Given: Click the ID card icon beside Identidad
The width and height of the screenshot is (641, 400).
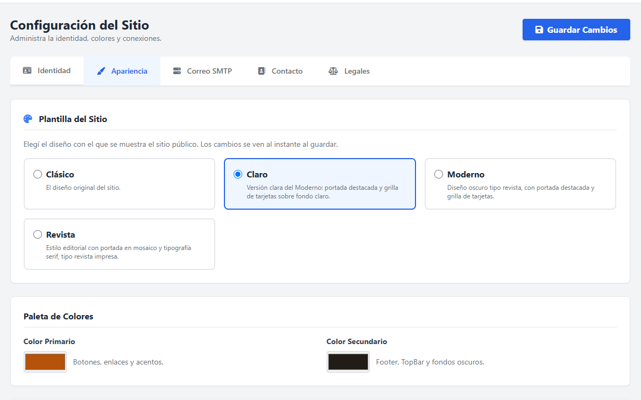Looking at the screenshot, I should coord(27,70).
